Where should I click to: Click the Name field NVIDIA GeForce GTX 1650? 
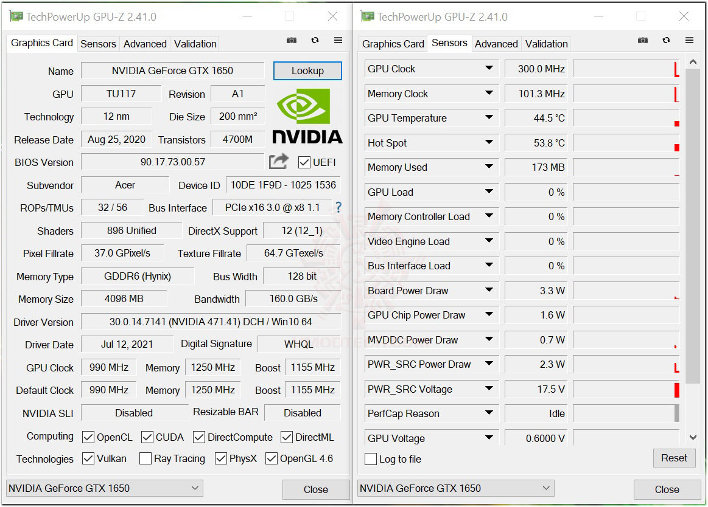point(172,71)
